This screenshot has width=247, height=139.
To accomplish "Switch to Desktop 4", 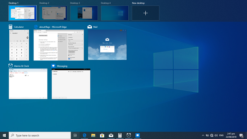I will click(x=115, y=13).
